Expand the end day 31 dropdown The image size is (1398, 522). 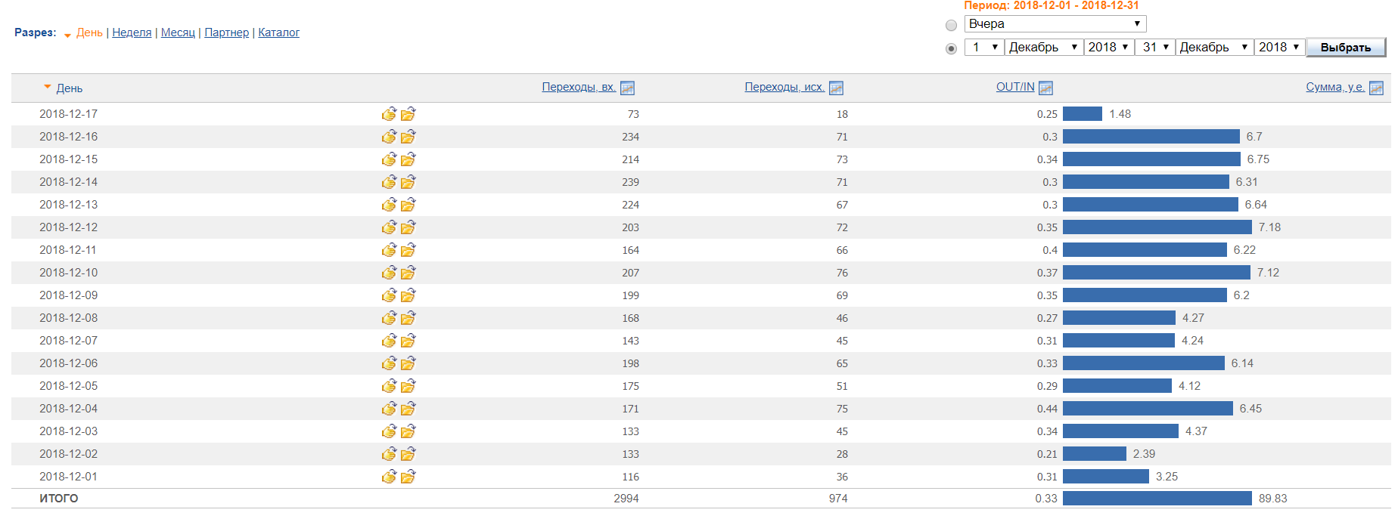[x=1154, y=48]
